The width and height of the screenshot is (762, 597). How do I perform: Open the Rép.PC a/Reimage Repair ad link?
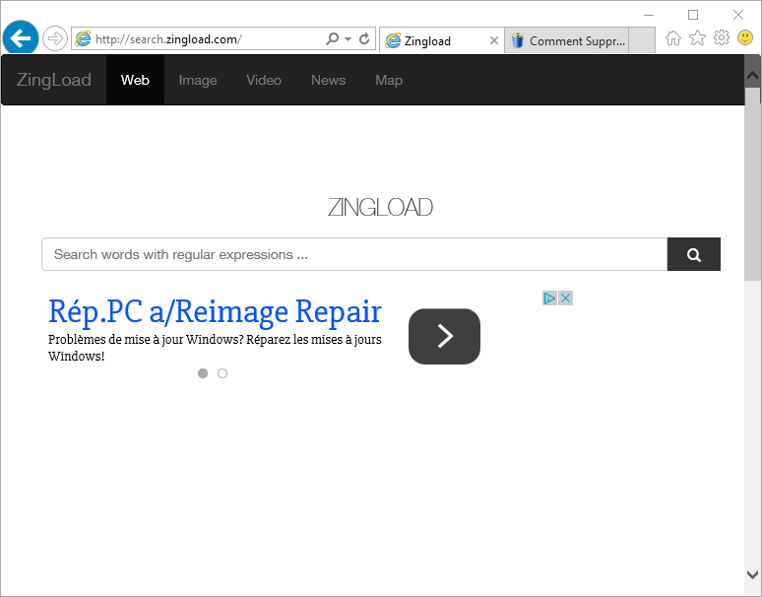[215, 311]
